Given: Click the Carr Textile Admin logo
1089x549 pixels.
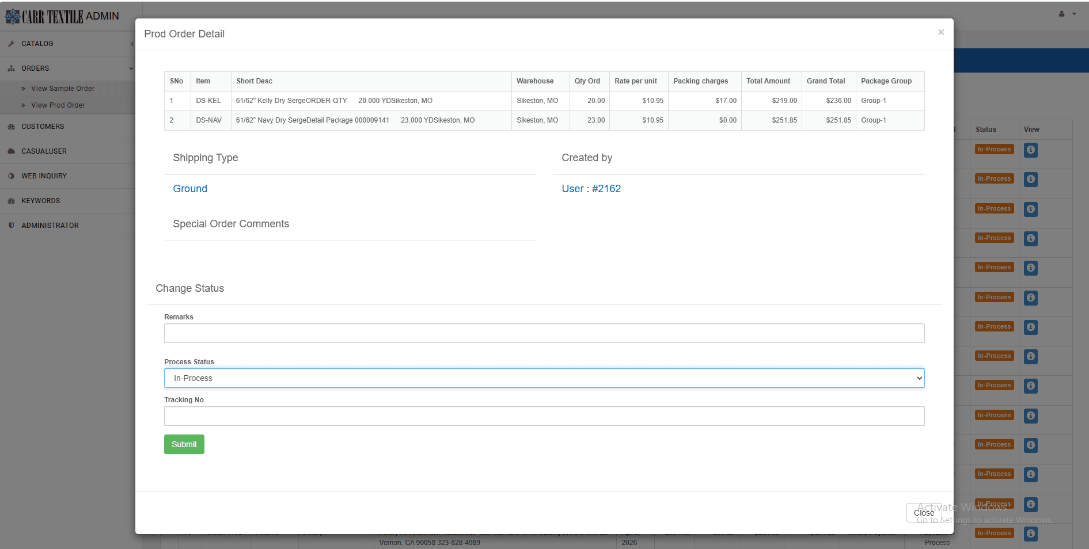Looking at the screenshot, I should [x=63, y=16].
